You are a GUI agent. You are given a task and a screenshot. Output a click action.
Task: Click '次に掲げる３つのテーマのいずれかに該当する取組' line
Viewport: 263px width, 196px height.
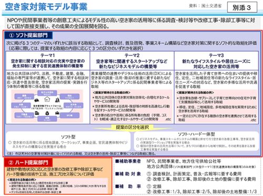click(131, 43)
